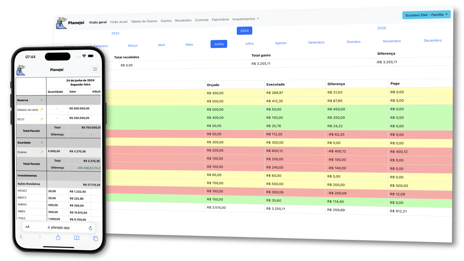Click the Pago column header
This screenshot has height=261, width=464.
pyautogui.click(x=395, y=83)
